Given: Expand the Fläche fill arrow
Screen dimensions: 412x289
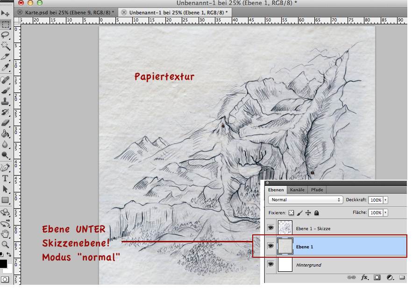Looking at the screenshot, I should [x=385, y=212].
